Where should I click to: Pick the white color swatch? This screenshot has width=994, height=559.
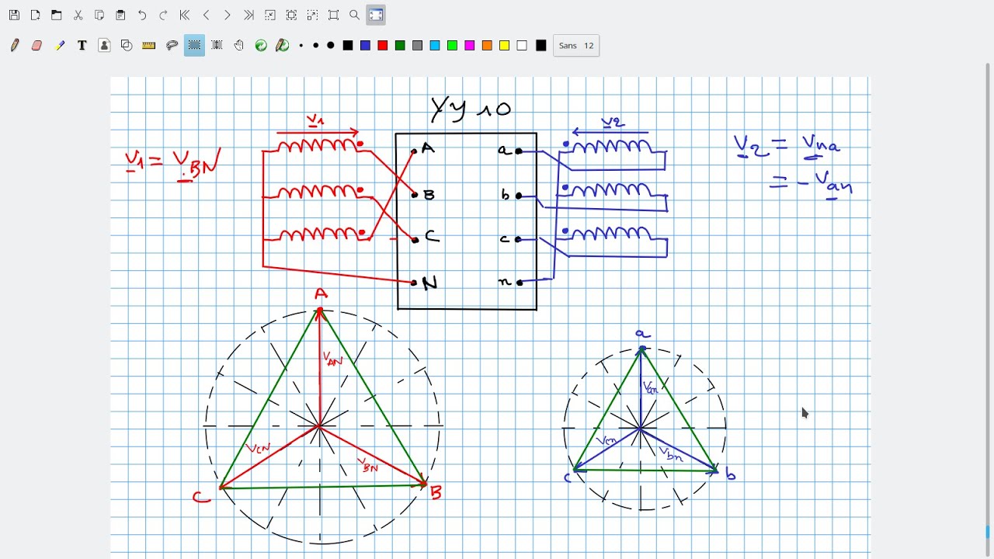[x=522, y=46]
